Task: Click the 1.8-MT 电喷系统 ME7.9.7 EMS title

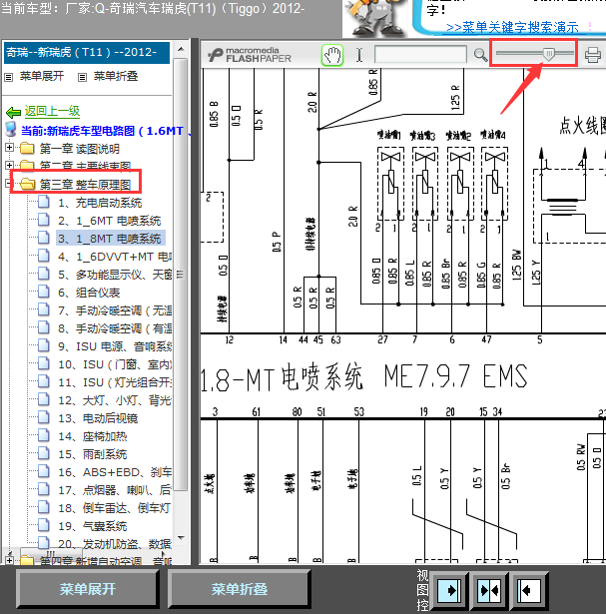Action: coord(364,377)
